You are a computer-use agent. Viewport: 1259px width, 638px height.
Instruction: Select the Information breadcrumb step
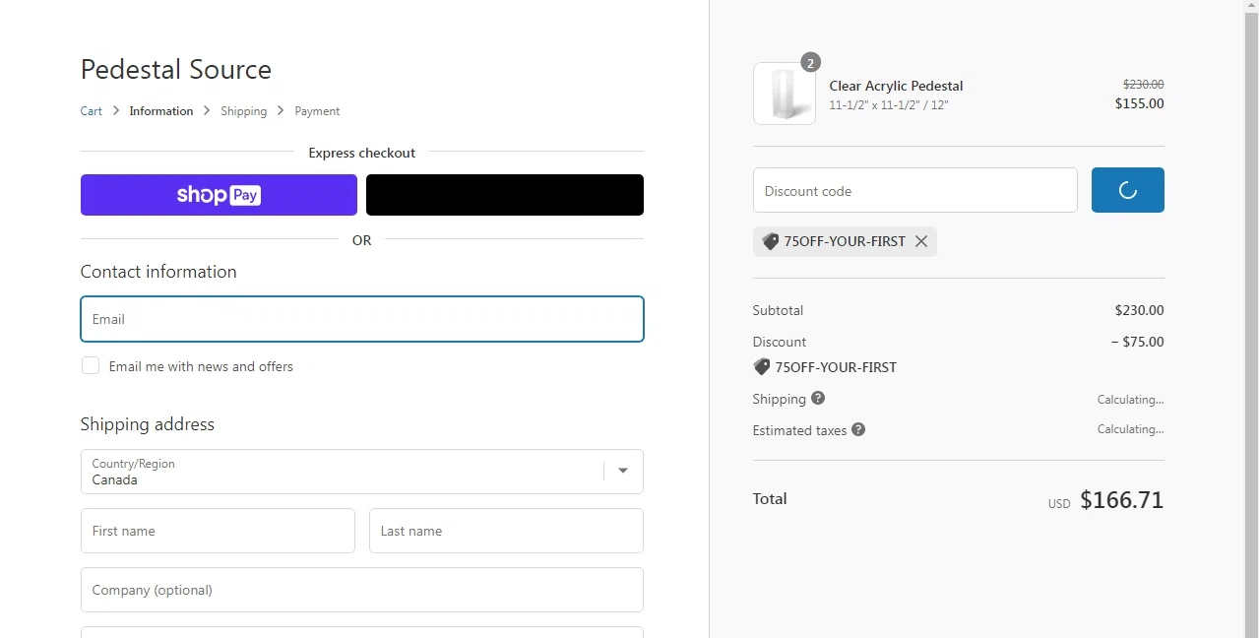coord(161,111)
